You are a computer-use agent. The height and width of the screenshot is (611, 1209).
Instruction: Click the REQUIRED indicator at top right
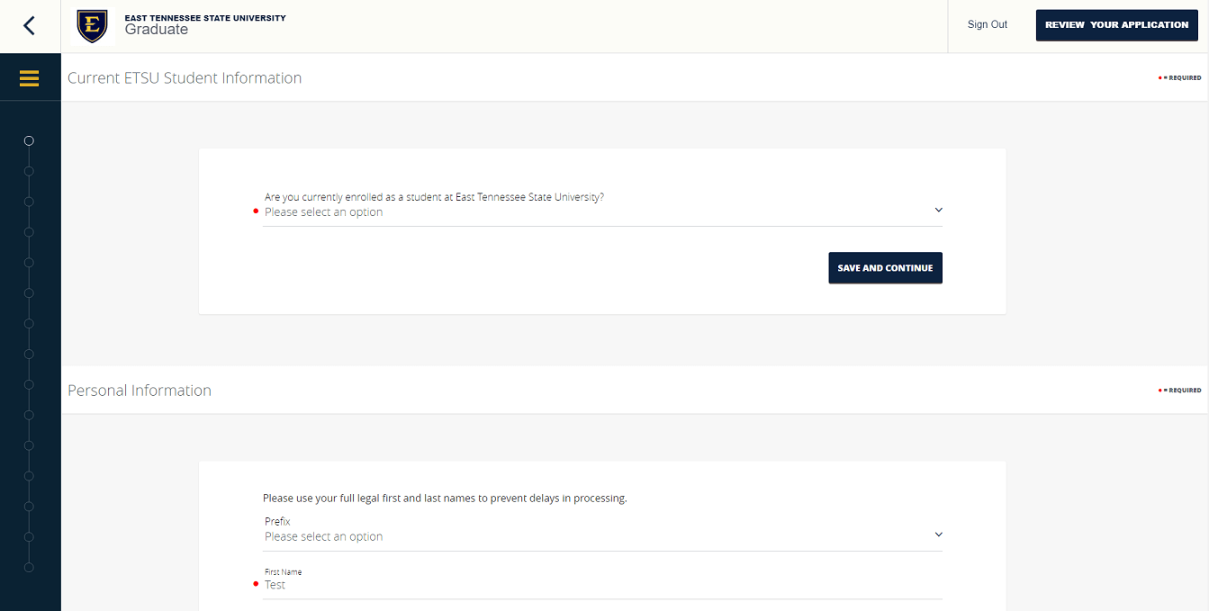tap(1179, 77)
